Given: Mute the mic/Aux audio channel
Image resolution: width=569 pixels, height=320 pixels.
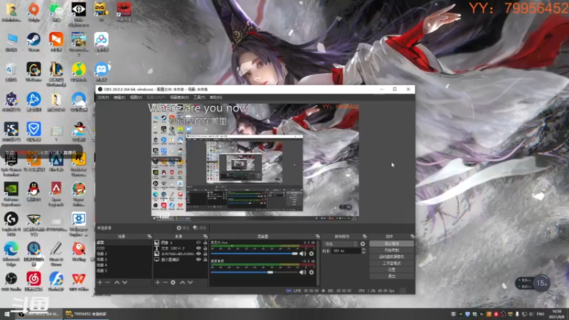Looking at the screenshot, I should click(x=303, y=254).
